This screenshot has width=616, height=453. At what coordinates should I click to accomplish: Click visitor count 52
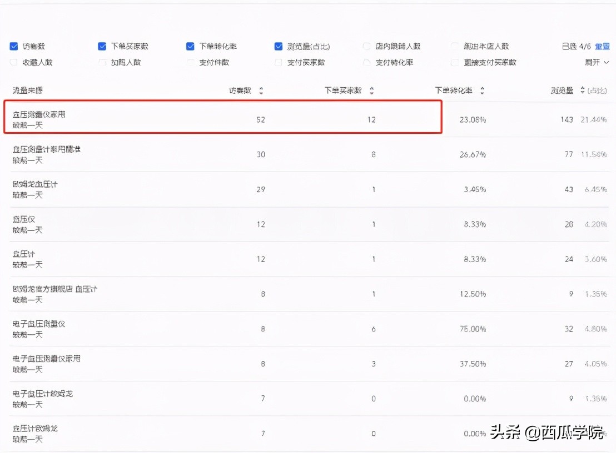point(261,119)
